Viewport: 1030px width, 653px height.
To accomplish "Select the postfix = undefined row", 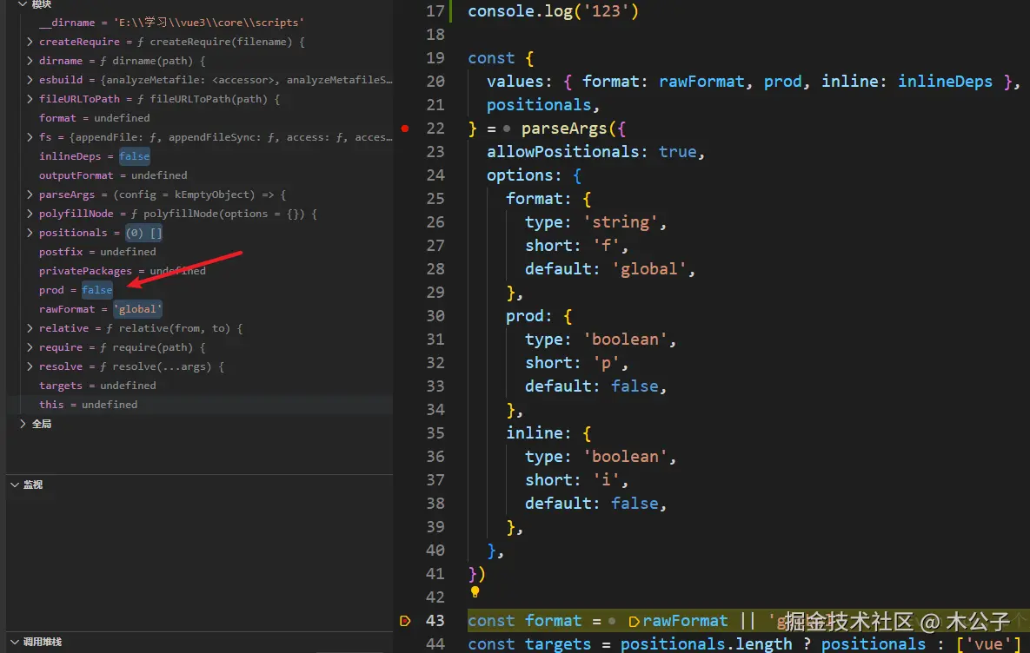I will 200,251.
